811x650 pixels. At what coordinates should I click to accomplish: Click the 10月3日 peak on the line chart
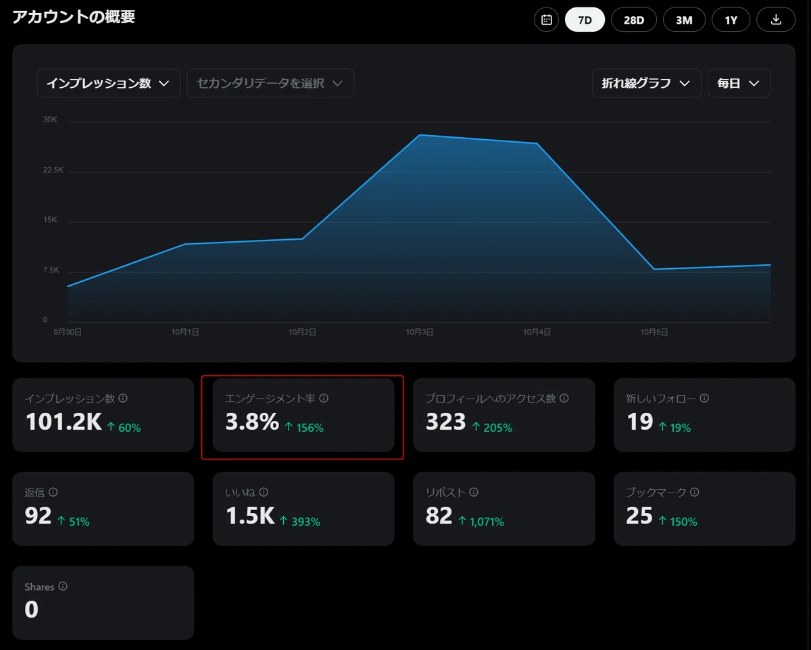420,135
